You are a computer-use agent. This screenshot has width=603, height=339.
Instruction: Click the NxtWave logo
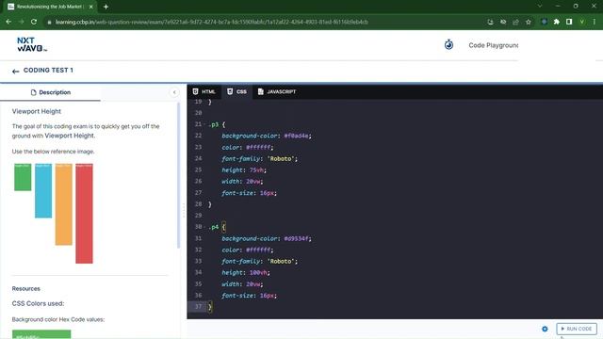tap(31, 44)
